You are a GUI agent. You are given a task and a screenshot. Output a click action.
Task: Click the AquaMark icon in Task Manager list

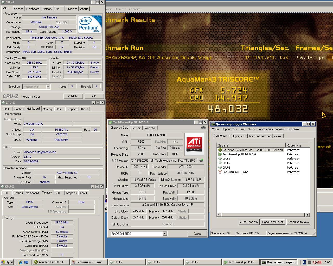[220, 150]
